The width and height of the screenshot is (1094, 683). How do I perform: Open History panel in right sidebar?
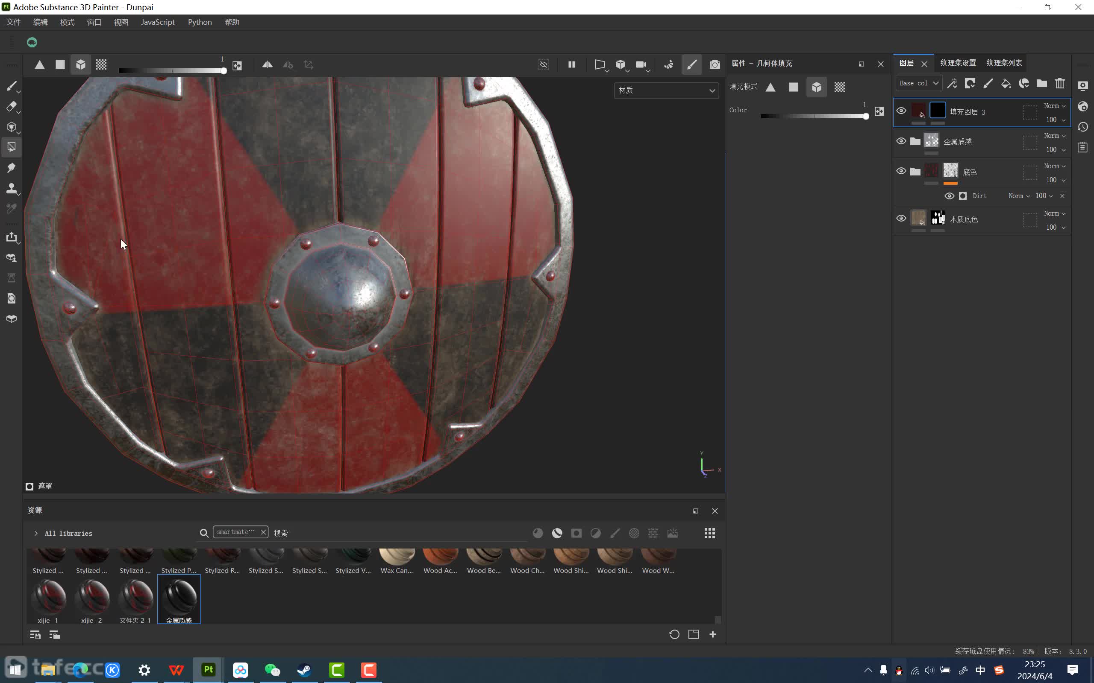pyautogui.click(x=1083, y=127)
